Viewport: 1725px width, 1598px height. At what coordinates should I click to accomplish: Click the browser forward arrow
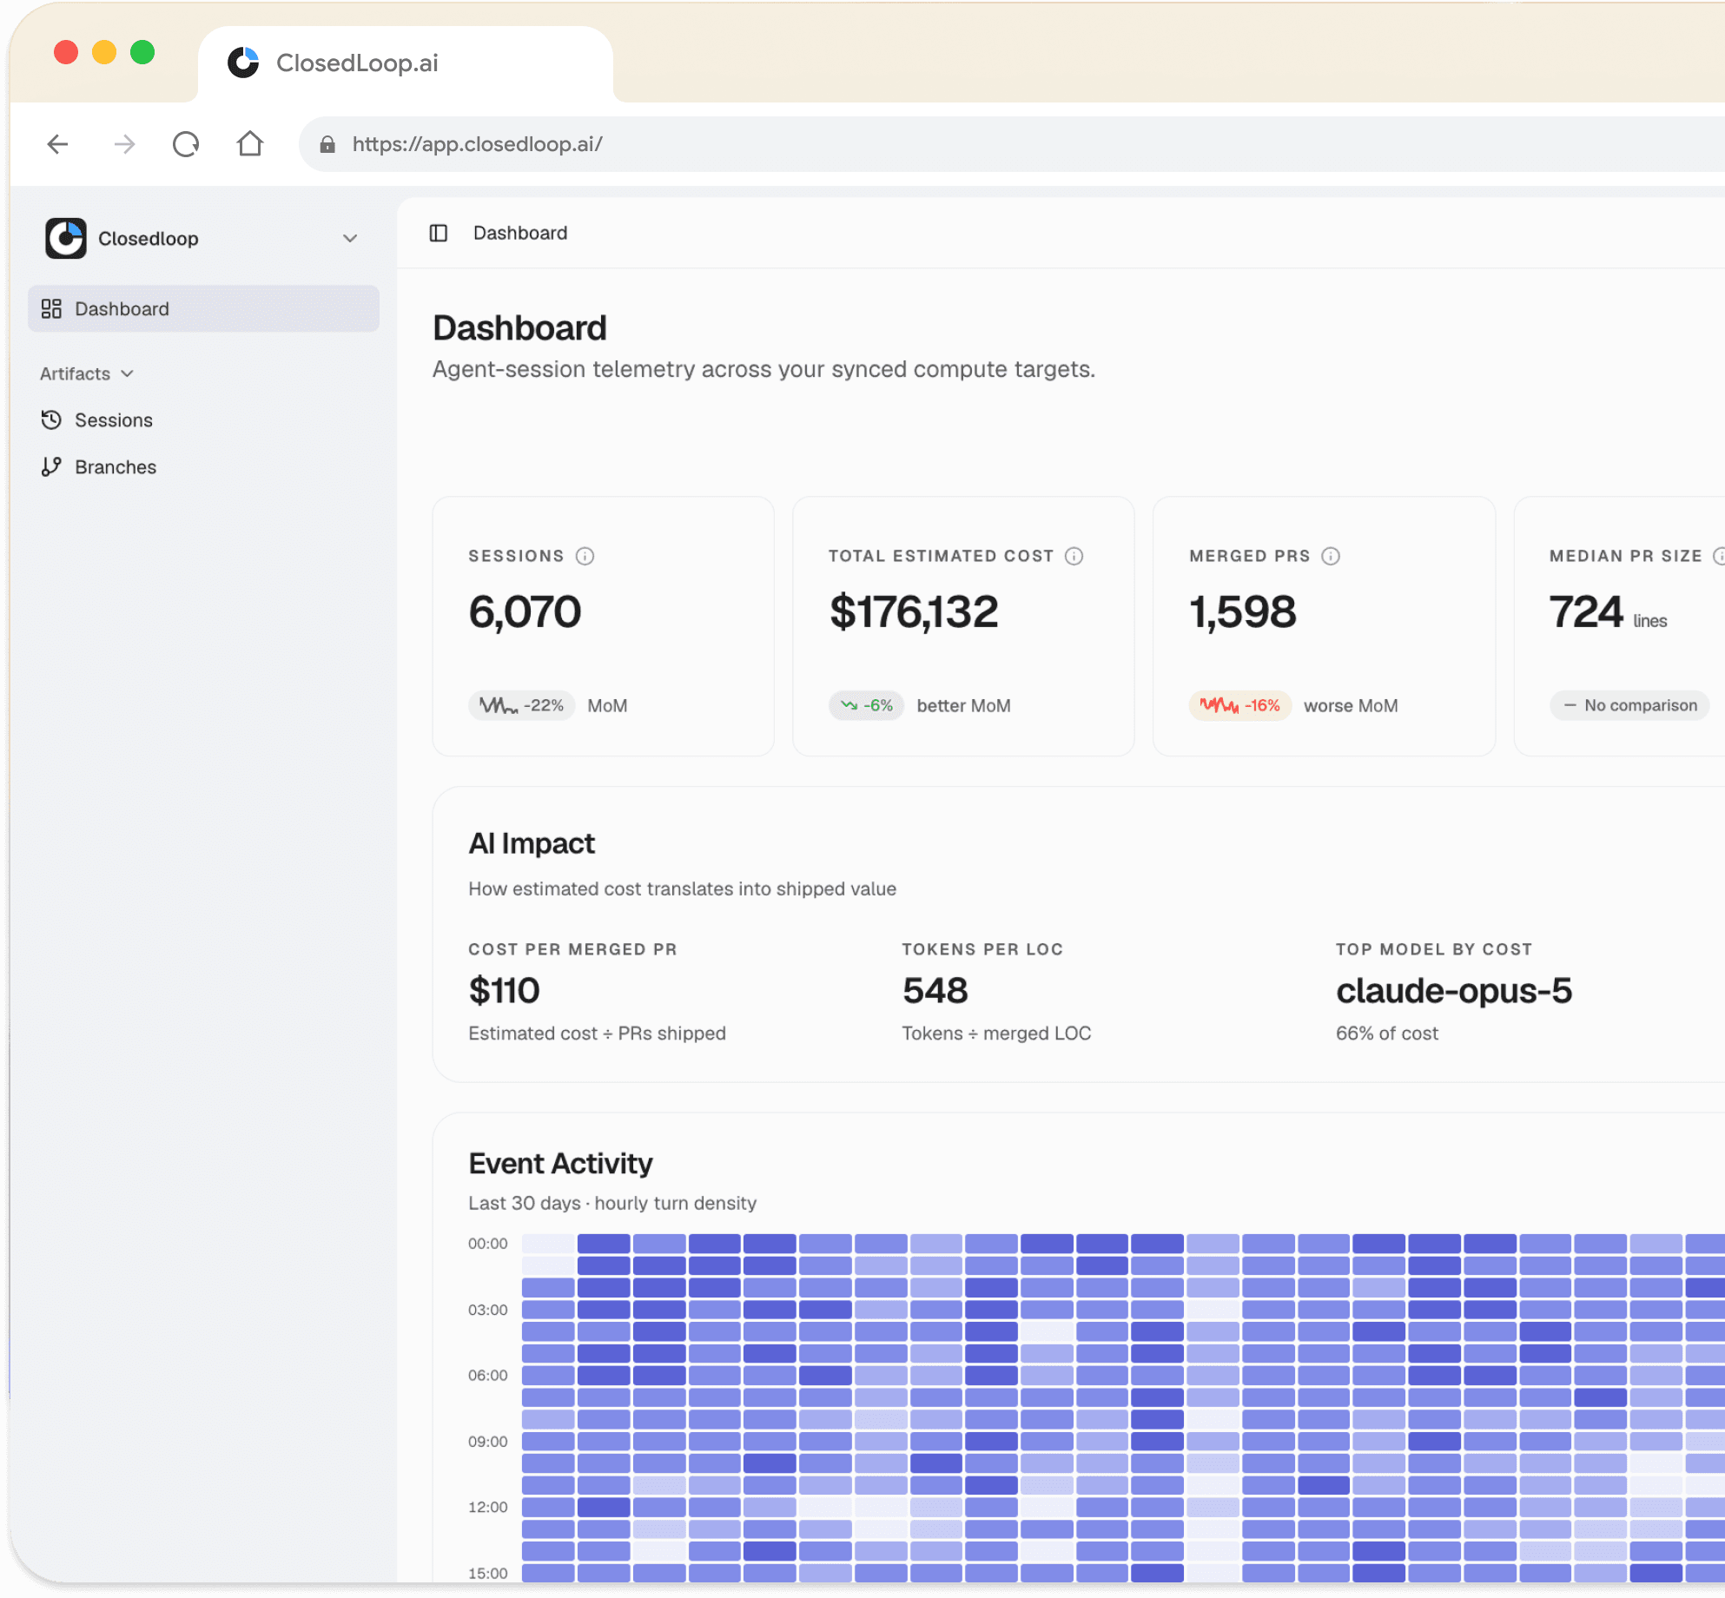pyautogui.click(x=124, y=144)
